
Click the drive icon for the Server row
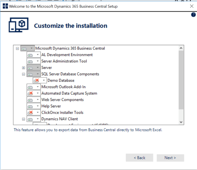[x=30, y=68]
